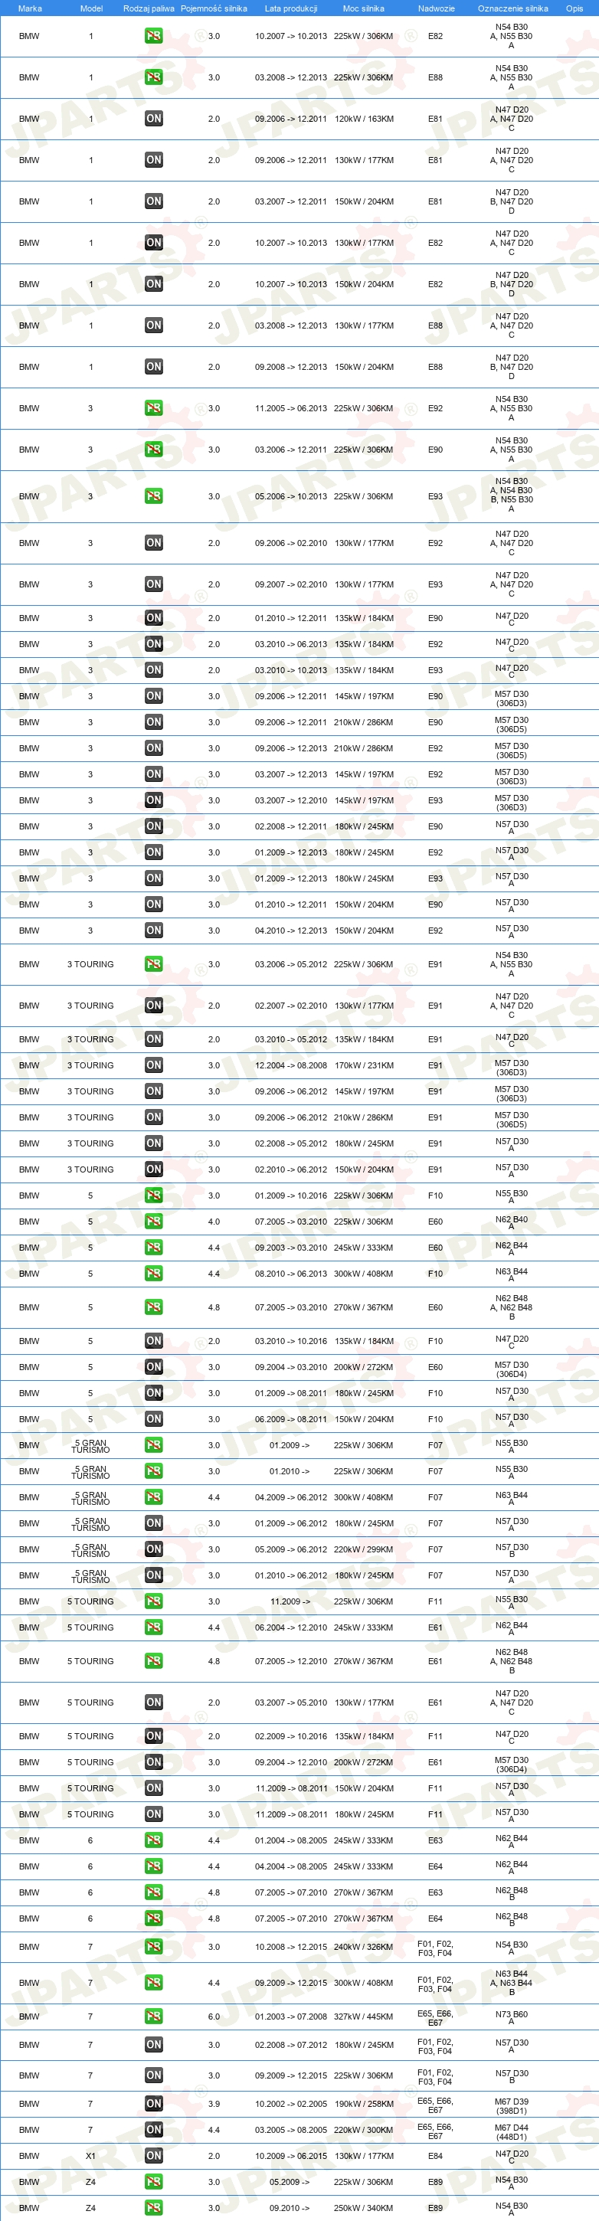Click the petrol icon in the BMW 5 4.0 N62 B40 row

153,1222
